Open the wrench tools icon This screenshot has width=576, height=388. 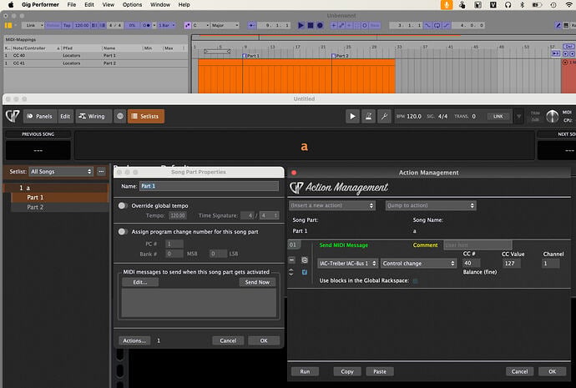(x=384, y=116)
